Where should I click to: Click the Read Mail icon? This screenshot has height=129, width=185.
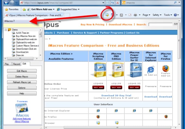point(130,15)
